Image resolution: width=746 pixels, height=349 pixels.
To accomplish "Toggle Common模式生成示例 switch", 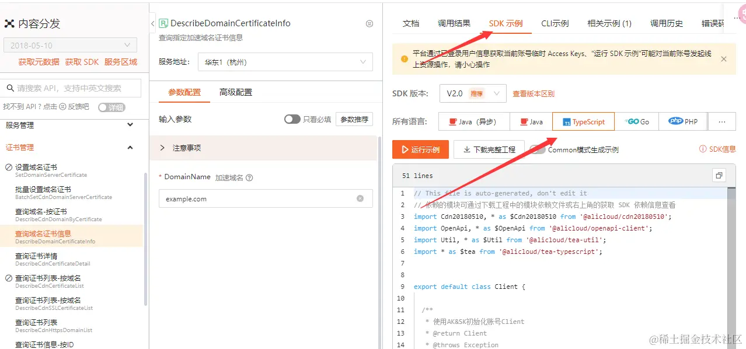I will 537,149.
